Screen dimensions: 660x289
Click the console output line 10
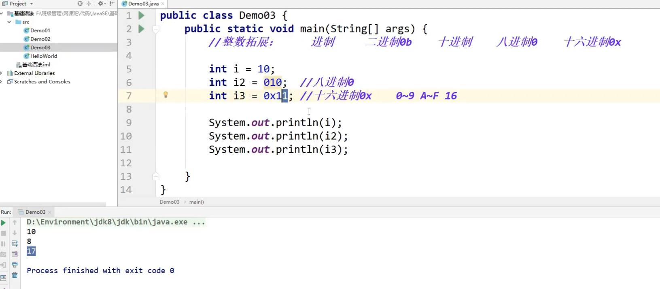(x=31, y=232)
